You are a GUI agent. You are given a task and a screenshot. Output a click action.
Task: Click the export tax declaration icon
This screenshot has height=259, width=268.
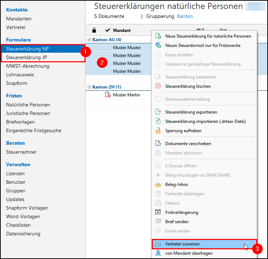(x=158, y=112)
